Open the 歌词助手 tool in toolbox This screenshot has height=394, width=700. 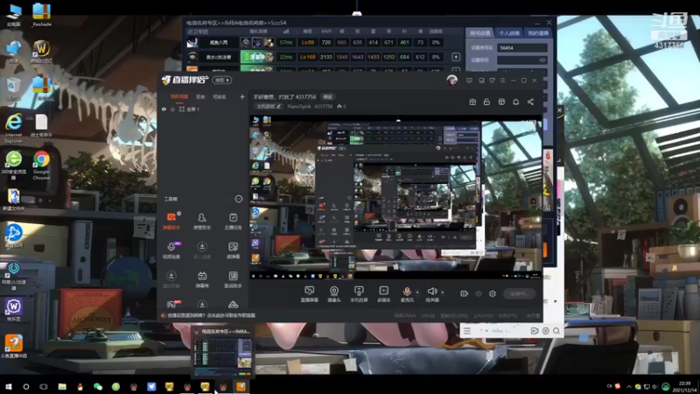(x=233, y=279)
